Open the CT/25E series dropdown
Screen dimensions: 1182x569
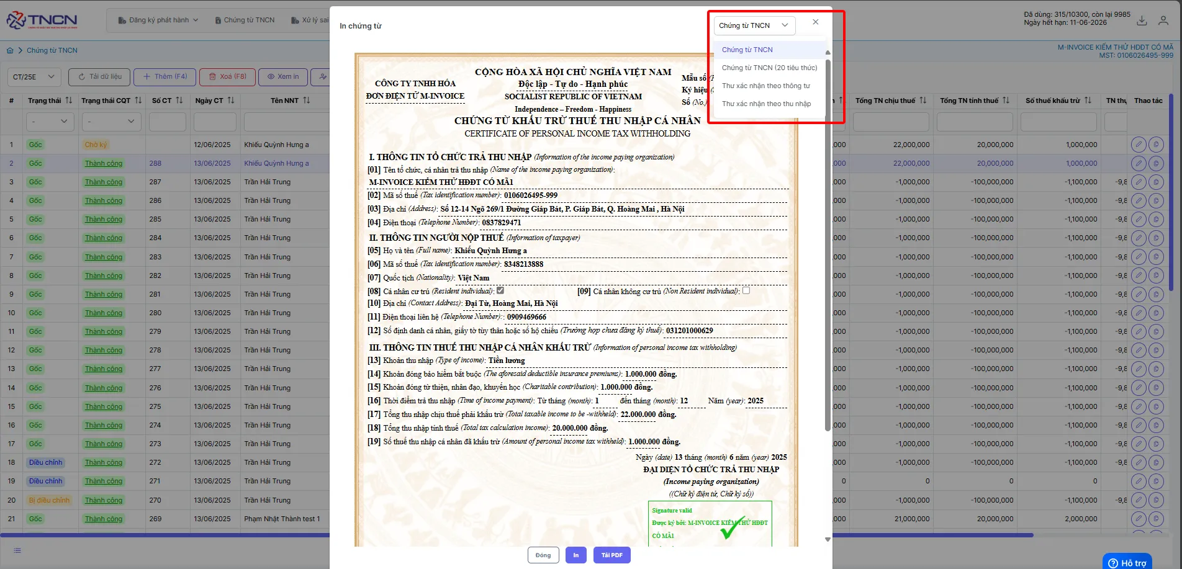pos(34,77)
